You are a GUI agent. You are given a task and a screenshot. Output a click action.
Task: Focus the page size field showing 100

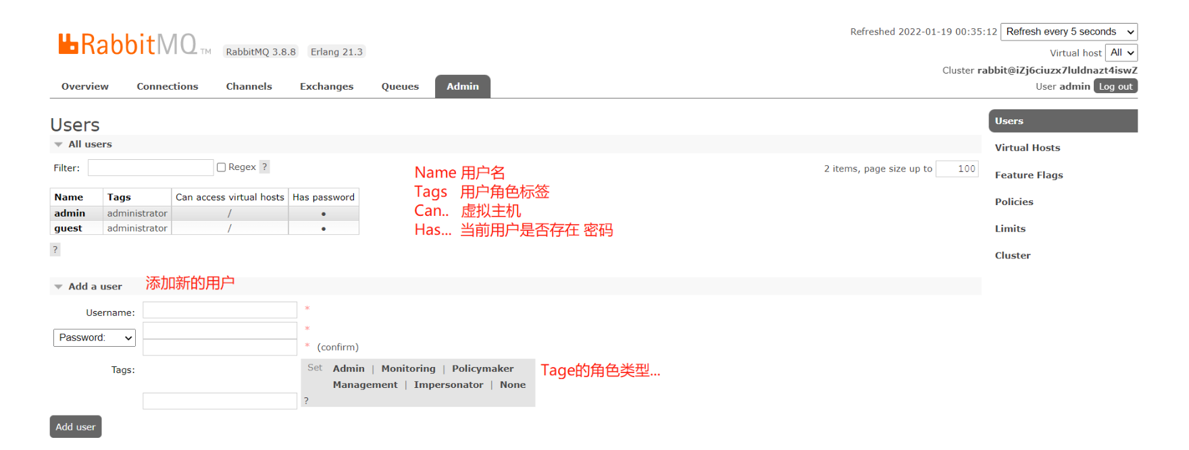click(957, 169)
